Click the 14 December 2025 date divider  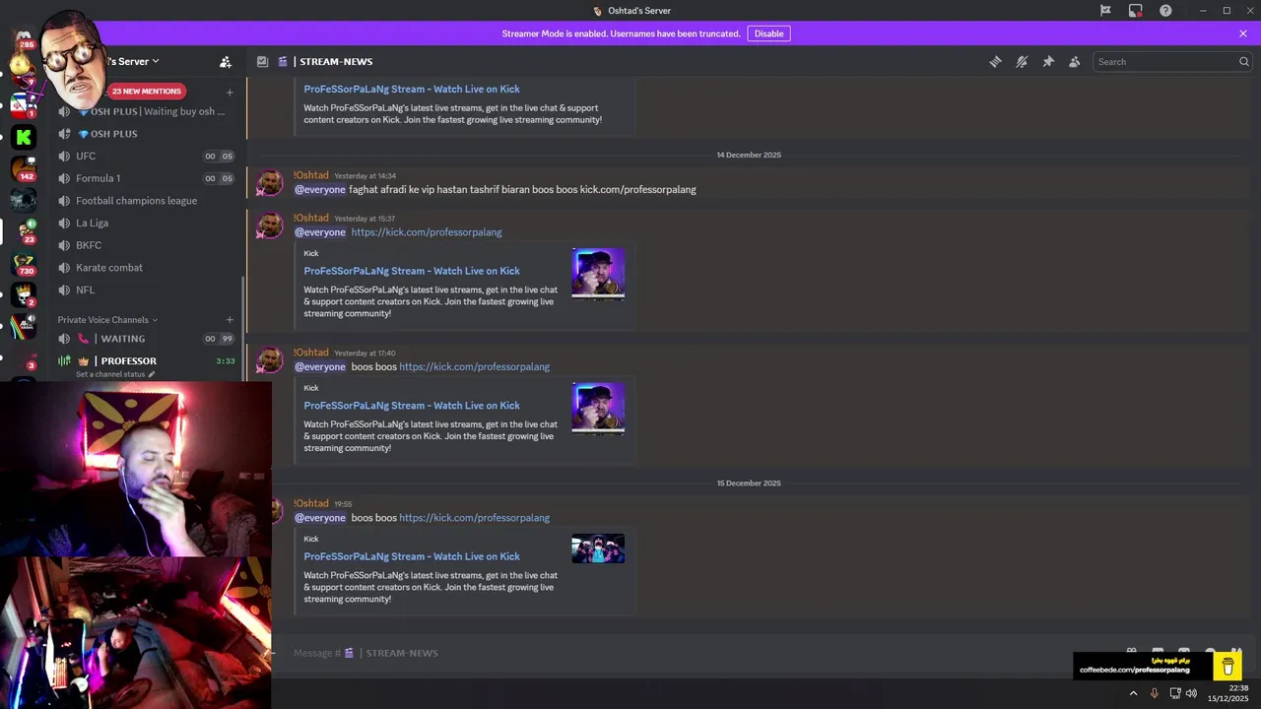click(749, 155)
